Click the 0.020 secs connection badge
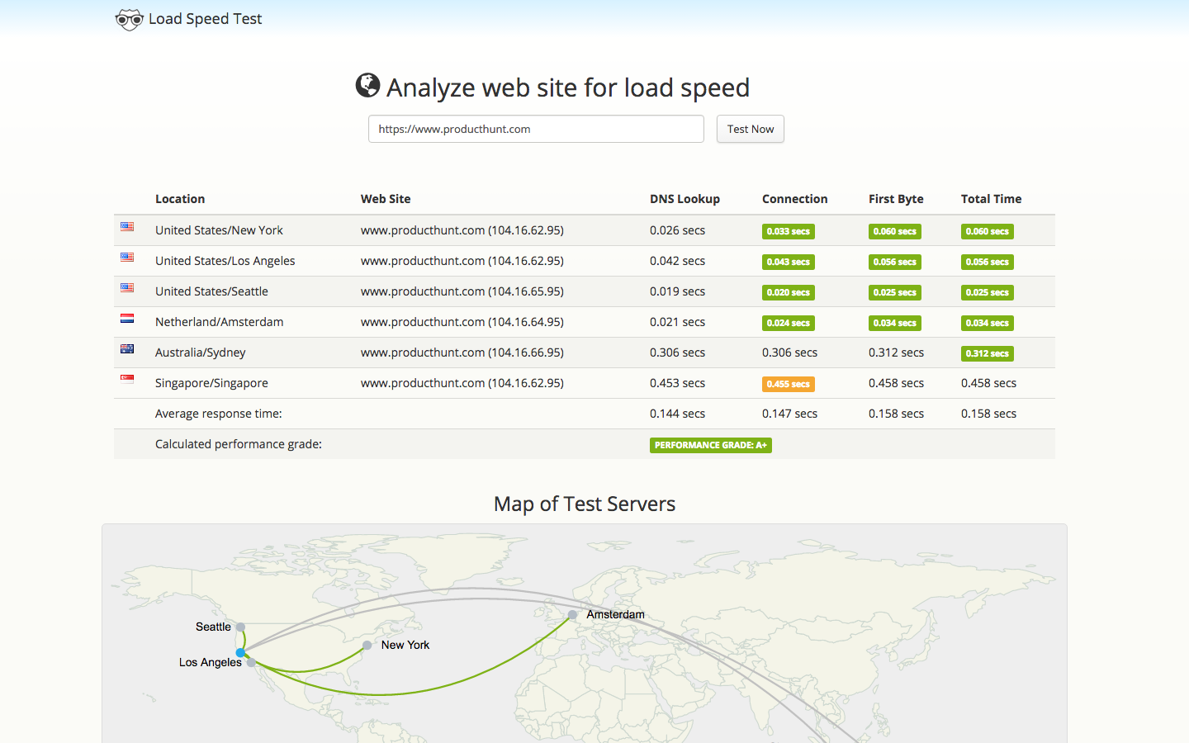The image size is (1189, 743). click(789, 292)
